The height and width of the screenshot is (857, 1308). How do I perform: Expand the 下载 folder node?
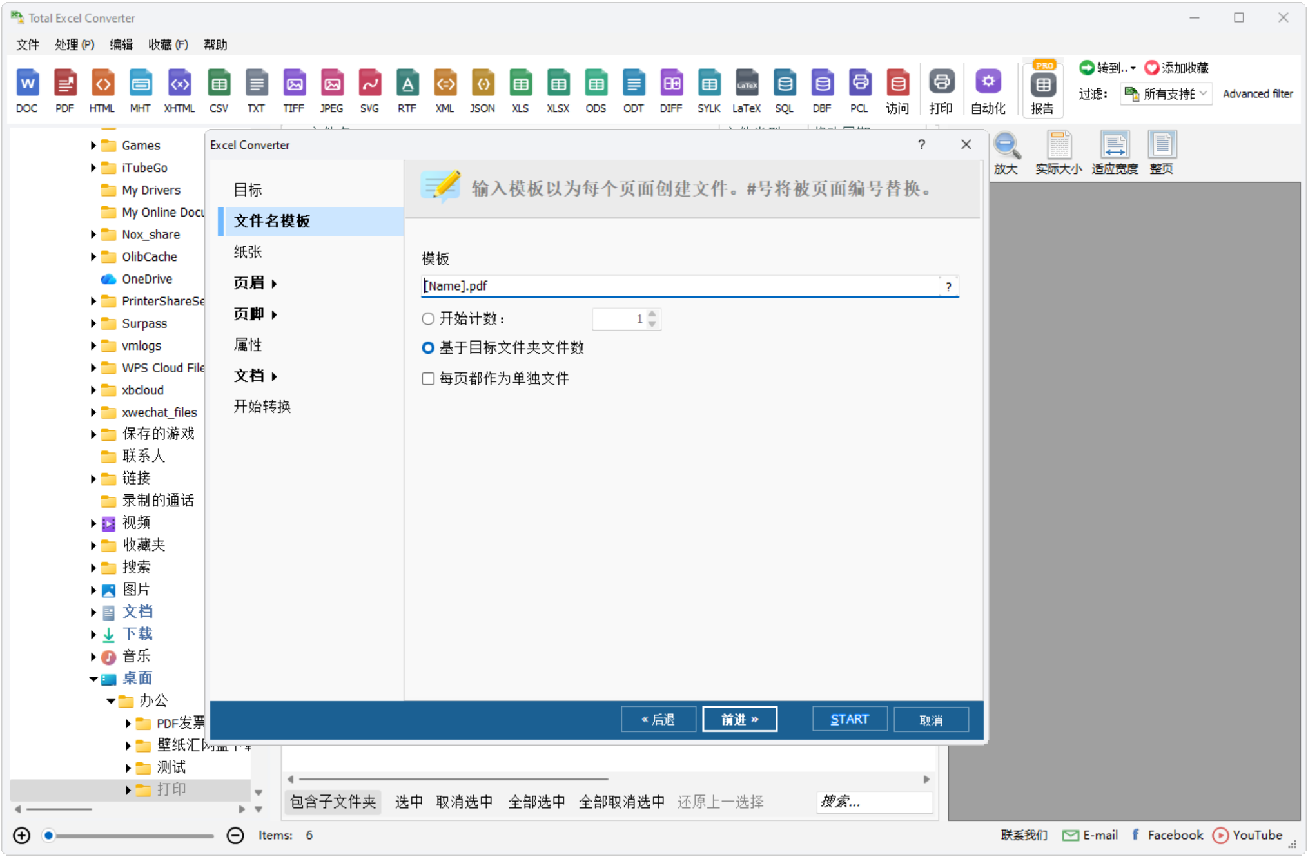[93, 635]
